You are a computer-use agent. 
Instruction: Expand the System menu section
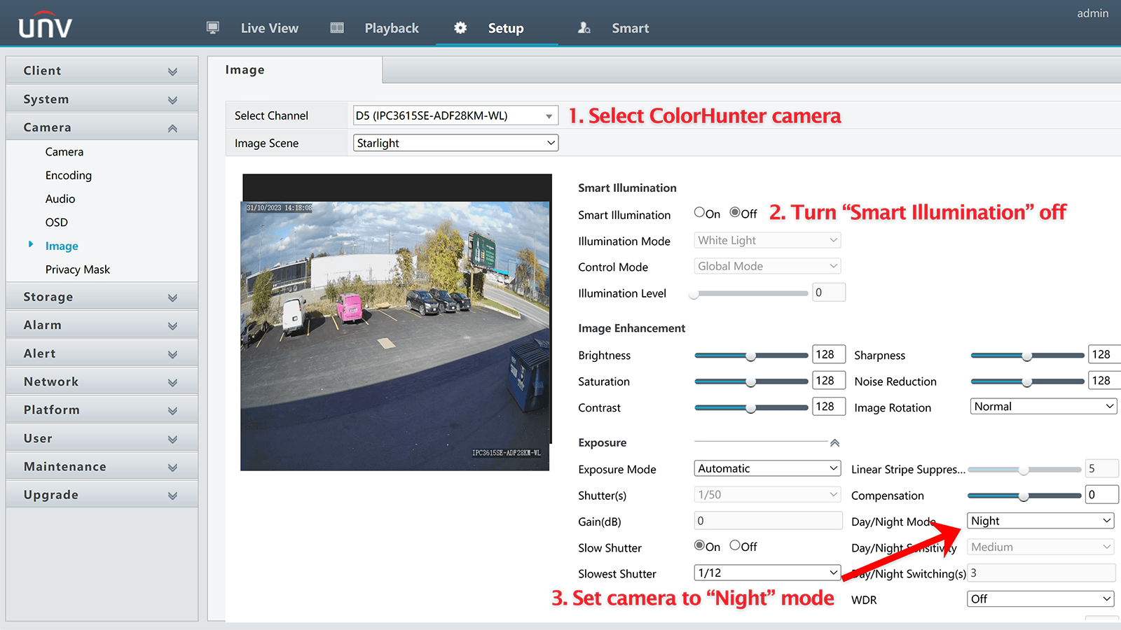102,99
